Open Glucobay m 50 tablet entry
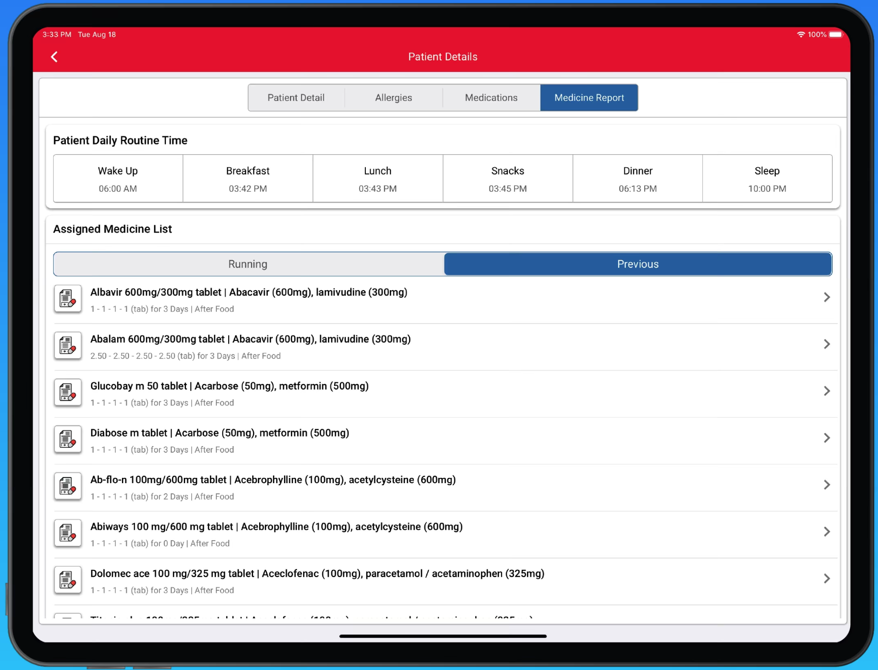 click(x=446, y=394)
